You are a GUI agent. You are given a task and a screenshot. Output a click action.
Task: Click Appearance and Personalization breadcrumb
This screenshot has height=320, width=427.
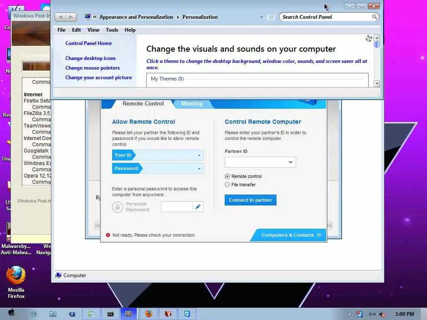tap(136, 17)
